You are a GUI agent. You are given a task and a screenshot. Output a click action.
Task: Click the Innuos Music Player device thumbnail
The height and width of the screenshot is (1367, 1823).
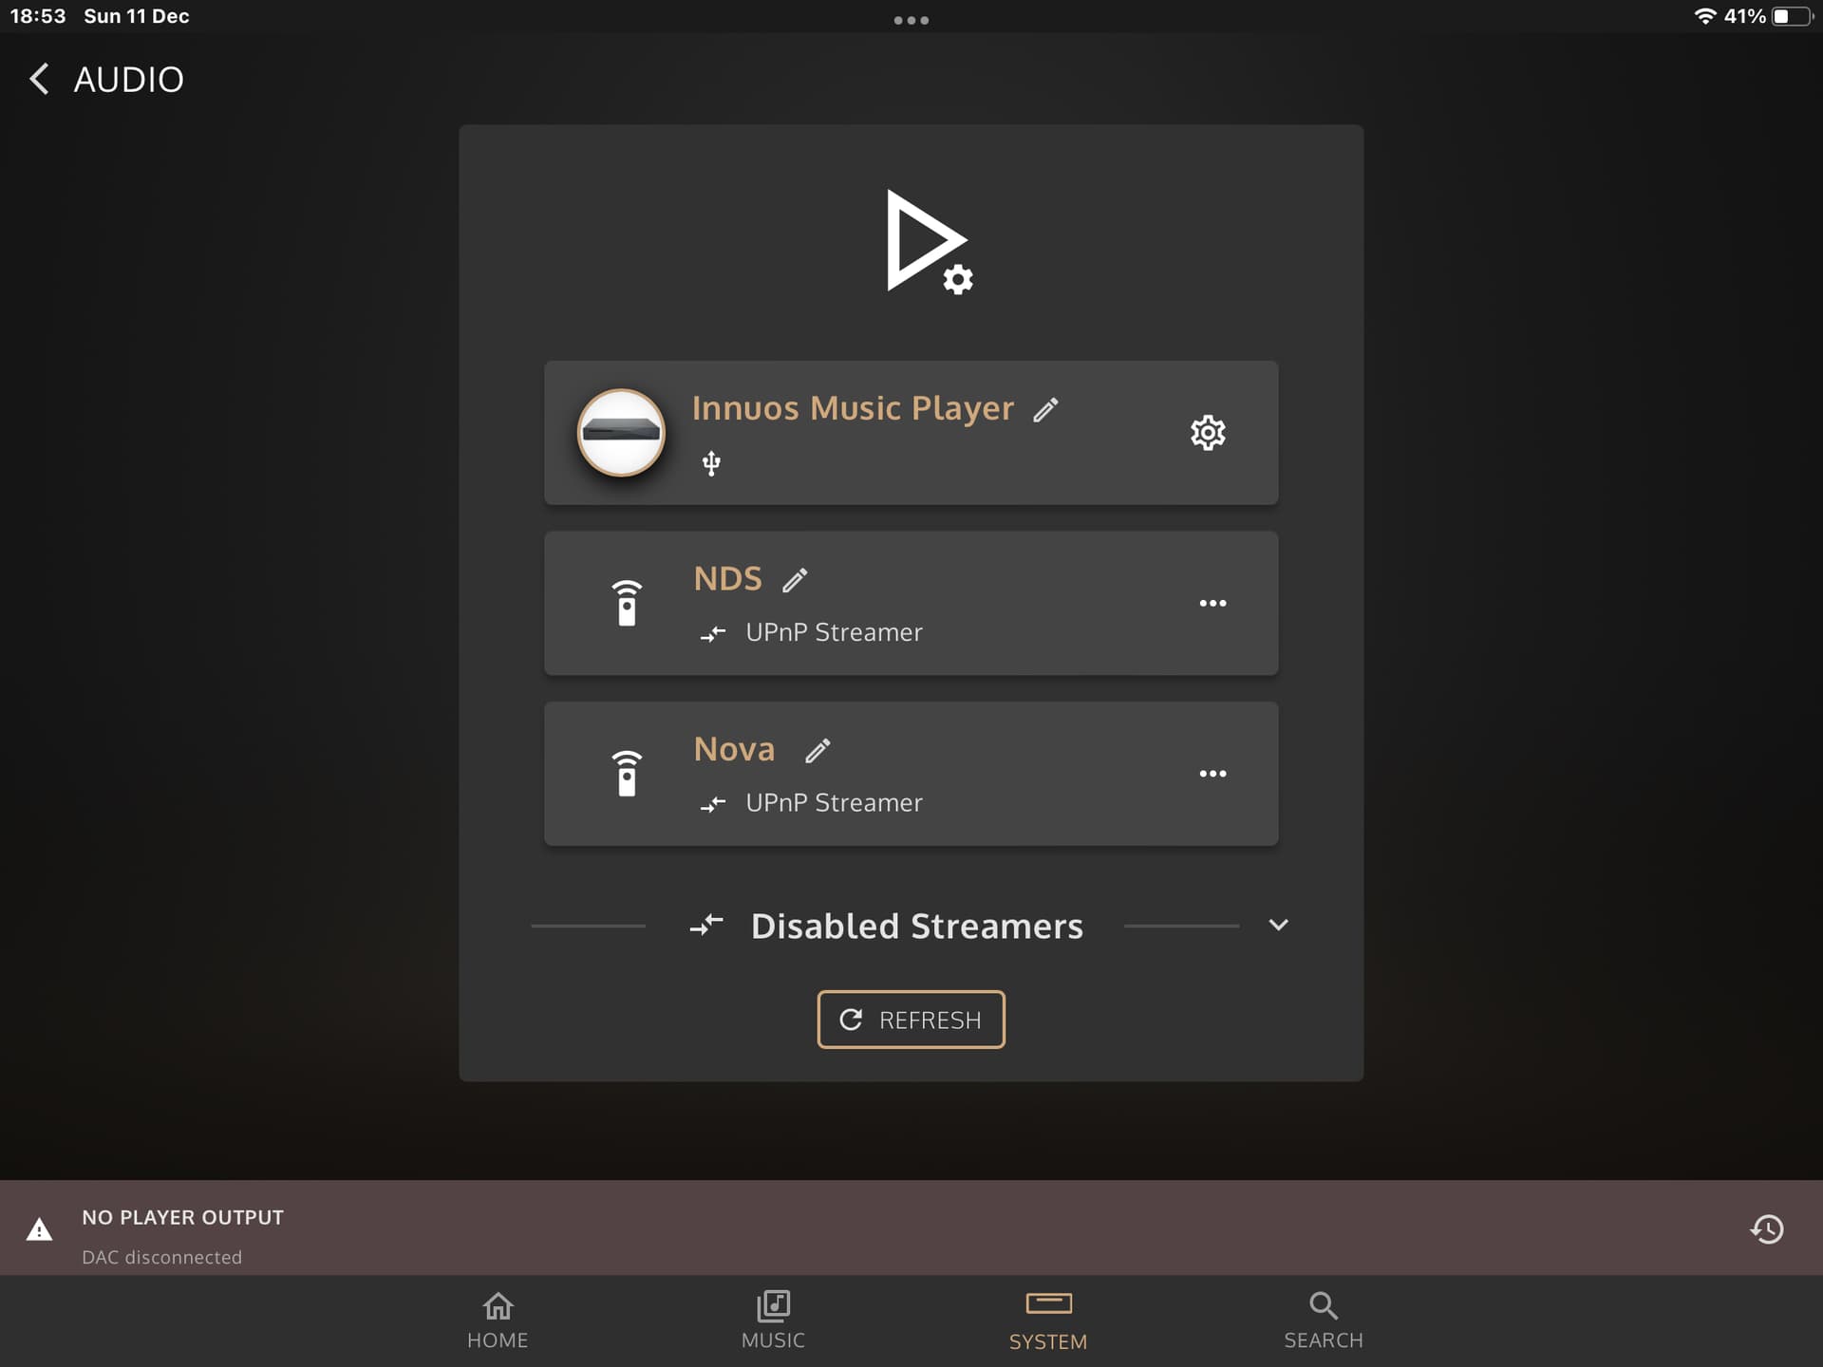point(621,433)
